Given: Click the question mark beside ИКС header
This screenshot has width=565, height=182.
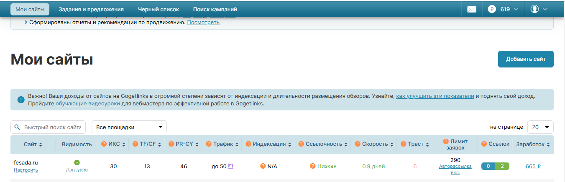Looking at the screenshot, I should pos(104,144).
